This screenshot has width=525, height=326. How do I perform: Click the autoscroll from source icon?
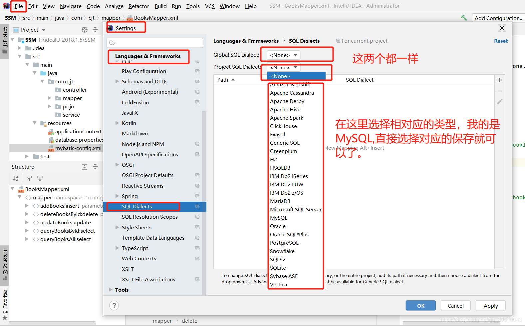[x=40, y=178]
